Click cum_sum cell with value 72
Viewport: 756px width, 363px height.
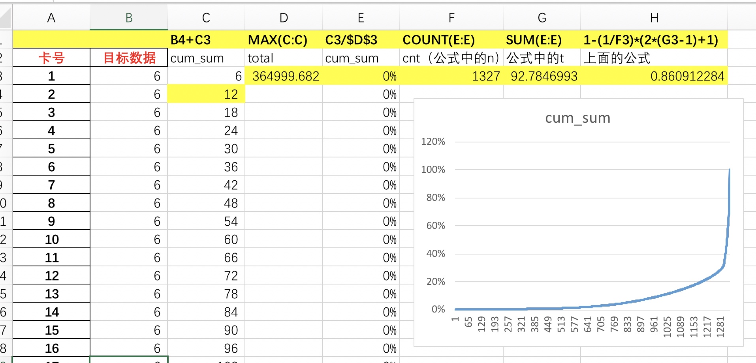(206, 275)
